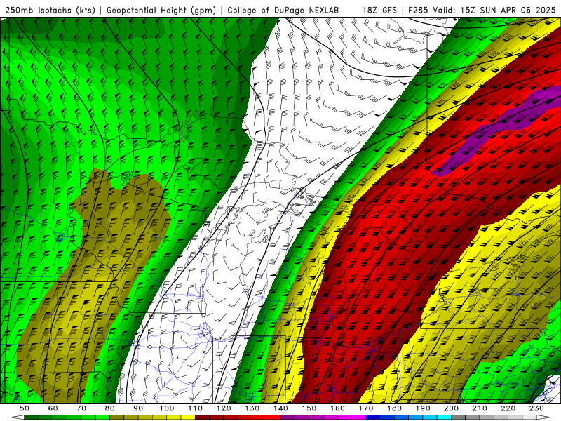Click the 100 knot scale label
The image size is (561, 421).
tap(167, 408)
